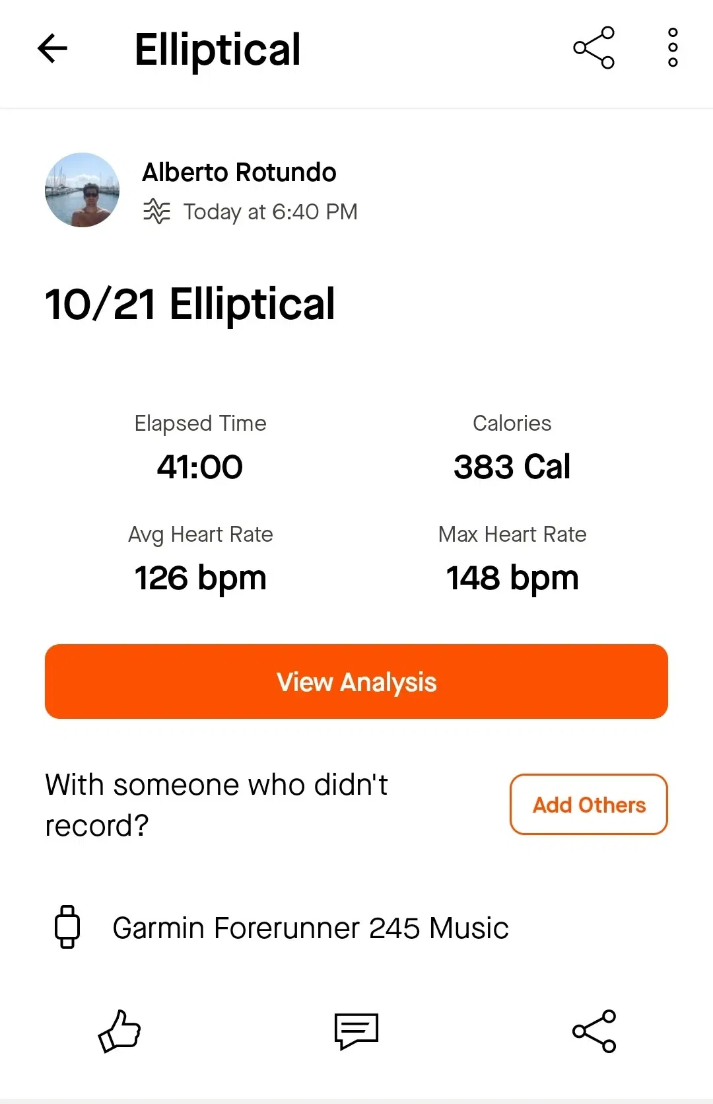Screen dimensions: 713x1104
Task: Tap the Max Heart Rate value
Action: [x=512, y=578]
